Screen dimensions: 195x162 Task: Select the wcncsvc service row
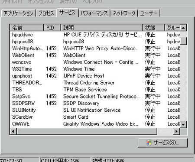point(95,62)
